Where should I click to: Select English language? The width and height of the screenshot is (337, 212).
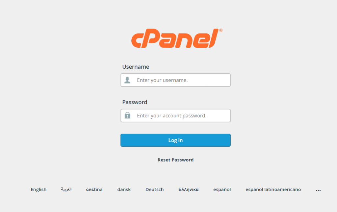39,190
